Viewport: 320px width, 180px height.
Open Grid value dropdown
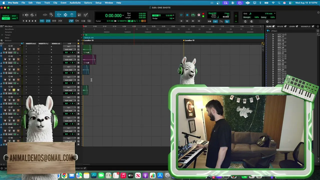click(x=174, y=15)
